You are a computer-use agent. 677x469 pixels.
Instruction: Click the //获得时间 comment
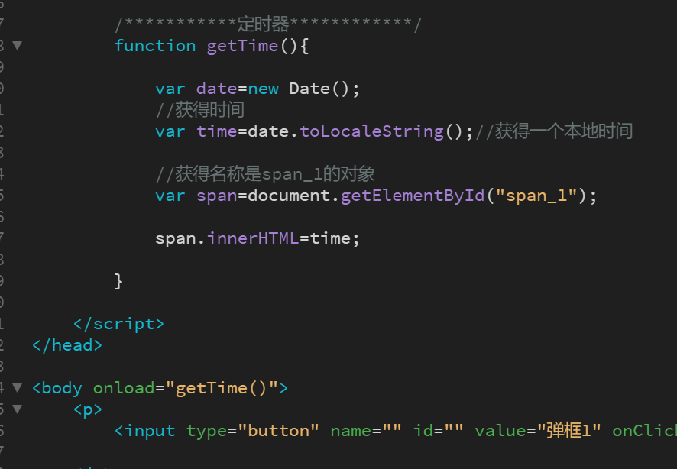point(200,109)
